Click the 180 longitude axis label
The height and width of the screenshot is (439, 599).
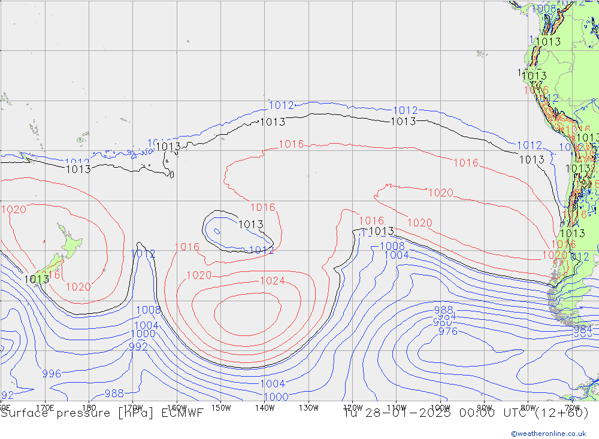pos(89,408)
